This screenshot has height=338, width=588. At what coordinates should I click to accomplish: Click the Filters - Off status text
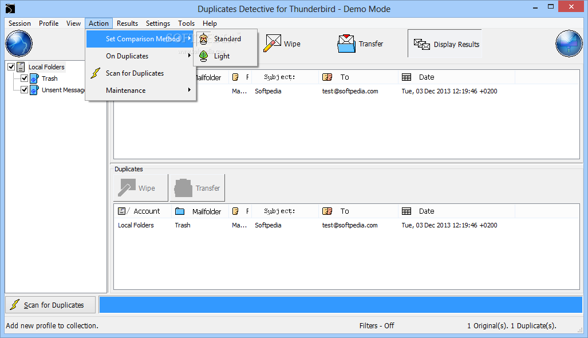(377, 325)
